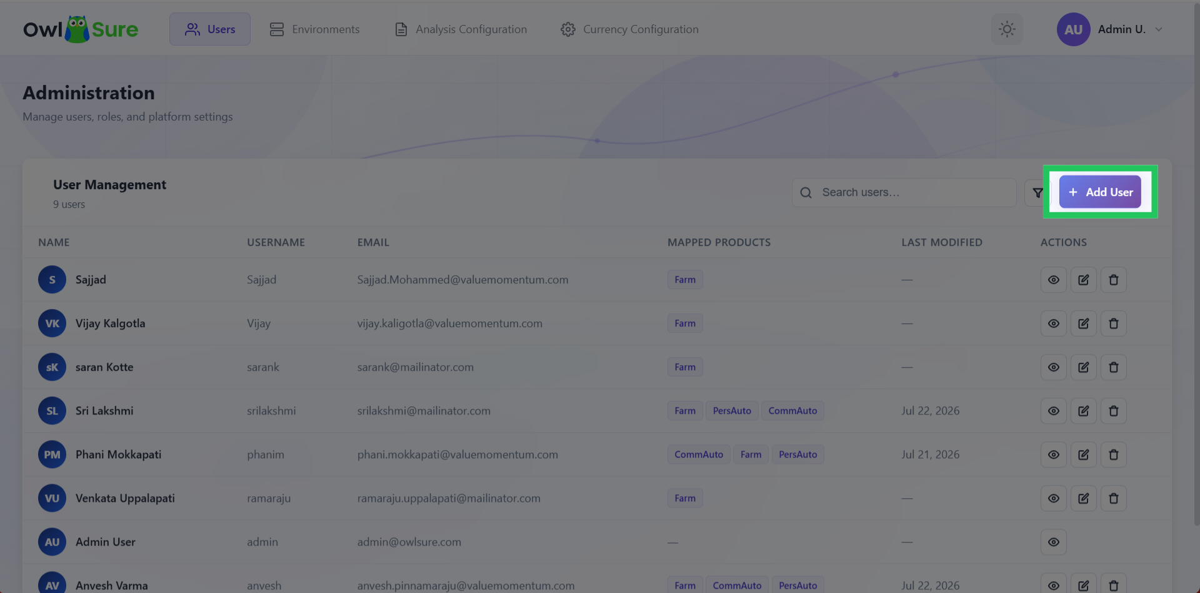View saran Kotte's details
The image size is (1200, 593).
(x=1053, y=367)
